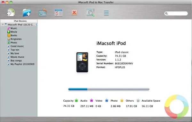Select the My love playlist
Viewport: 192px width, 122px height.
[15, 54]
